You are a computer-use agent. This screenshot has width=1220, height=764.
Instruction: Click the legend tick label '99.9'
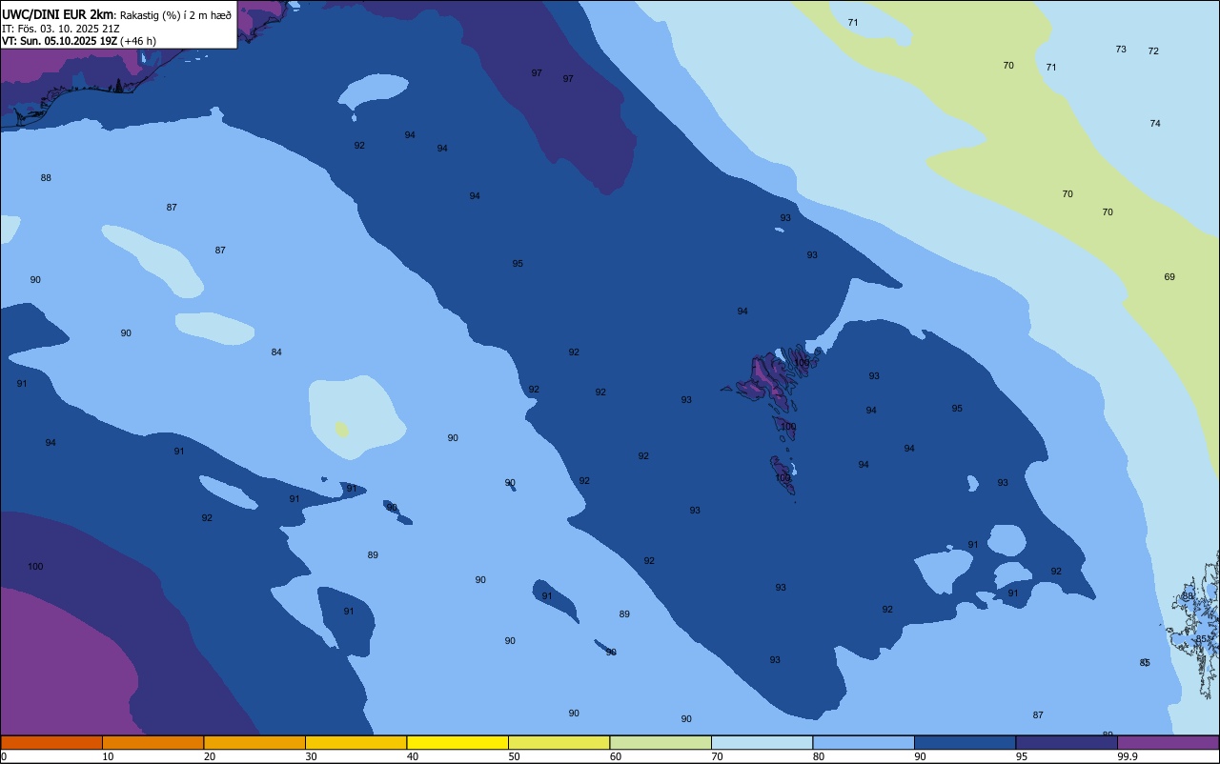tap(1128, 756)
